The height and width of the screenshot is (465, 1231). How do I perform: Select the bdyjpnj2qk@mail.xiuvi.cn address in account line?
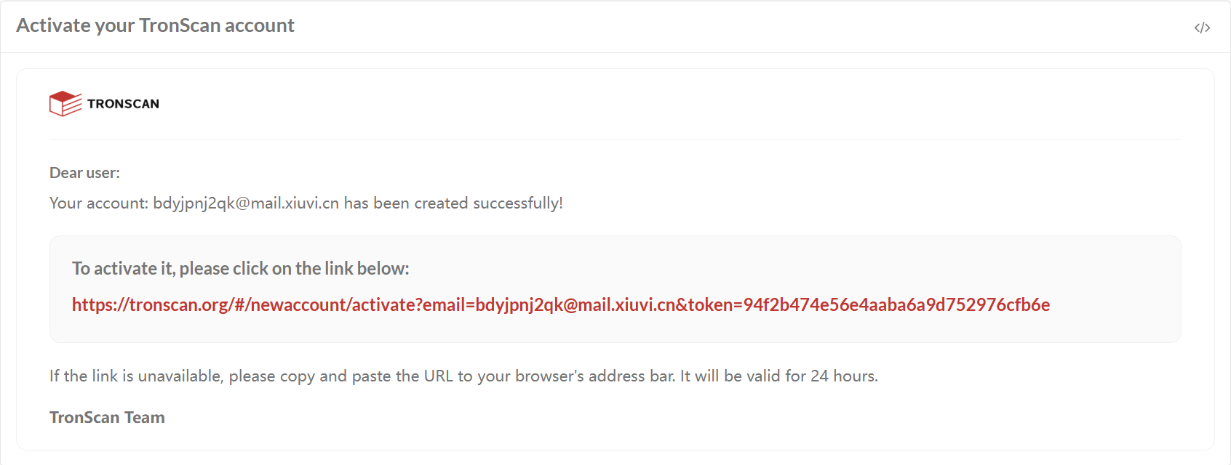(246, 203)
